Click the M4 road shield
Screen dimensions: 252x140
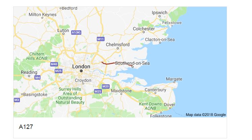click(x=37, y=78)
